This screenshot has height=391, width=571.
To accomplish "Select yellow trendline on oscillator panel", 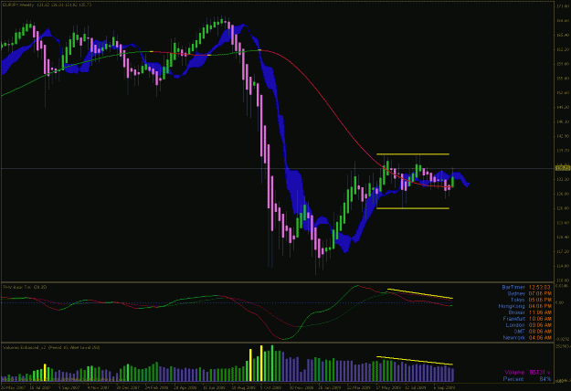I will (420, 294).
